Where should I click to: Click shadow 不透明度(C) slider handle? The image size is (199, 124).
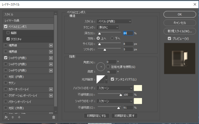[x=118, y=108]
